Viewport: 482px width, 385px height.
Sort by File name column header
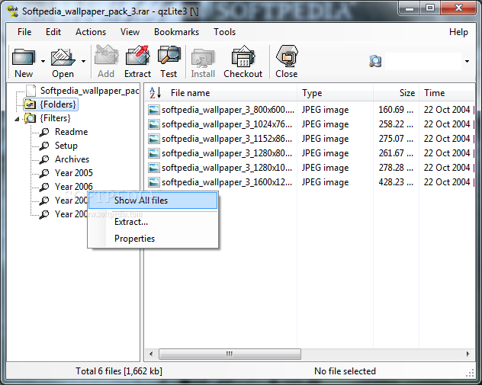pyautogui.click(x=220, y=92)
